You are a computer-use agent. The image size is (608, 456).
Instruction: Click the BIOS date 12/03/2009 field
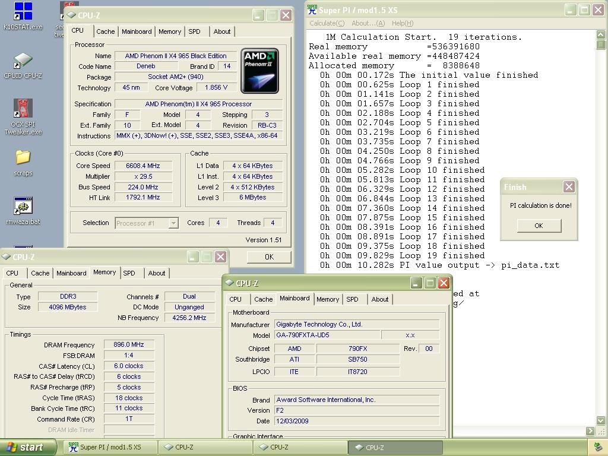click(x=357, y=421)
